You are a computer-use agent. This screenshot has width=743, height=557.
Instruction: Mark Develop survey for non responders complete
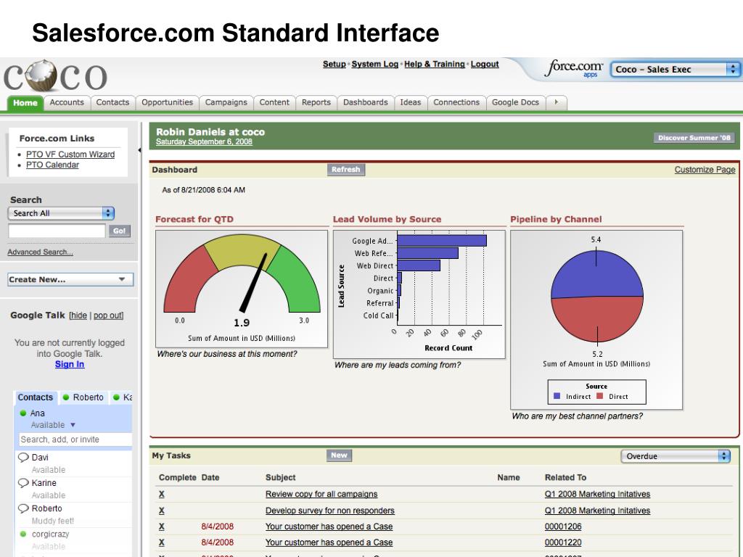[x=162, y=511]
